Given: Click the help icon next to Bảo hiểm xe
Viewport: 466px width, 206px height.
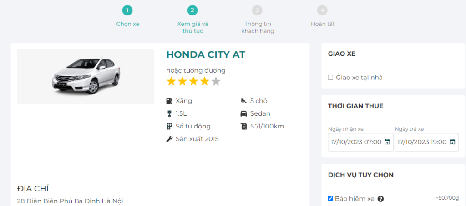Looking at the screenshot, I should click(380, 199).
